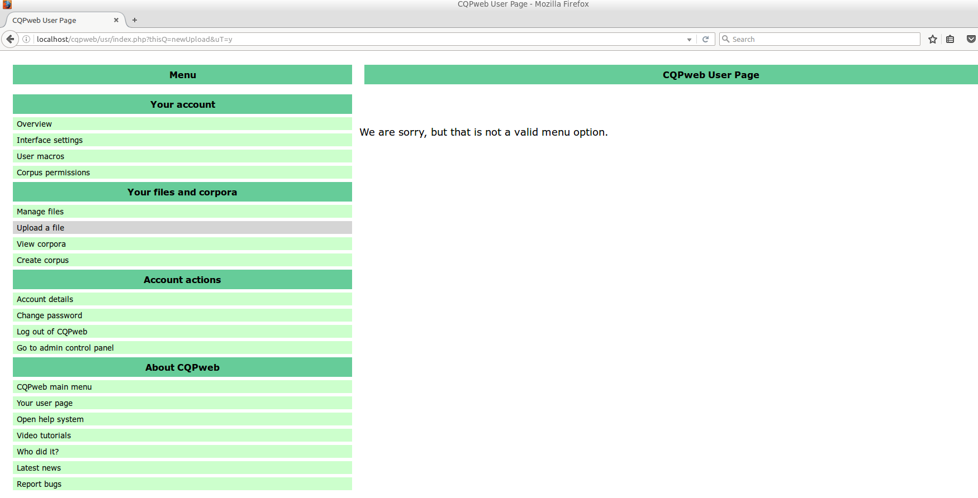
Task: Click the magnifier icon in Search box
Action: pyautogui.click(x=726, y=39)
